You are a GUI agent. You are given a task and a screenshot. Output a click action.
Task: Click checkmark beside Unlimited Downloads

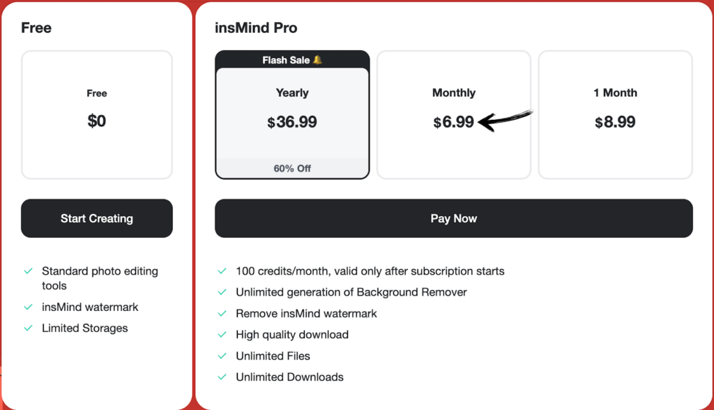tap(222, 377)
